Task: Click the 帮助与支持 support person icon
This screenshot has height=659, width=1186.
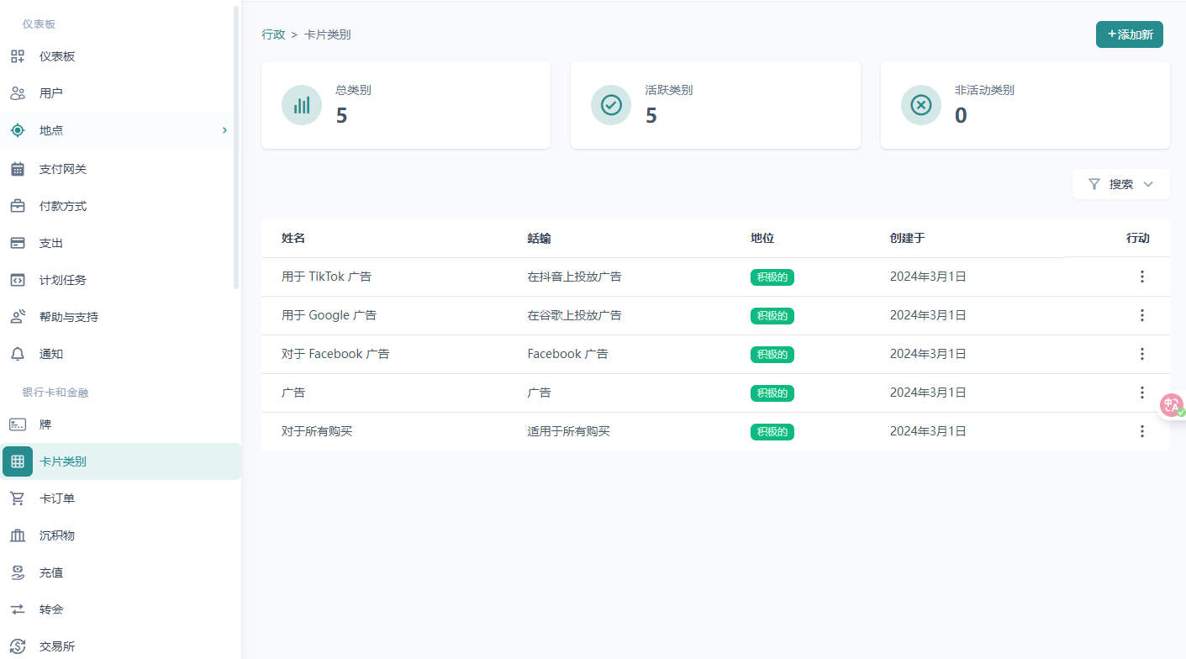Action: [18, 317]
